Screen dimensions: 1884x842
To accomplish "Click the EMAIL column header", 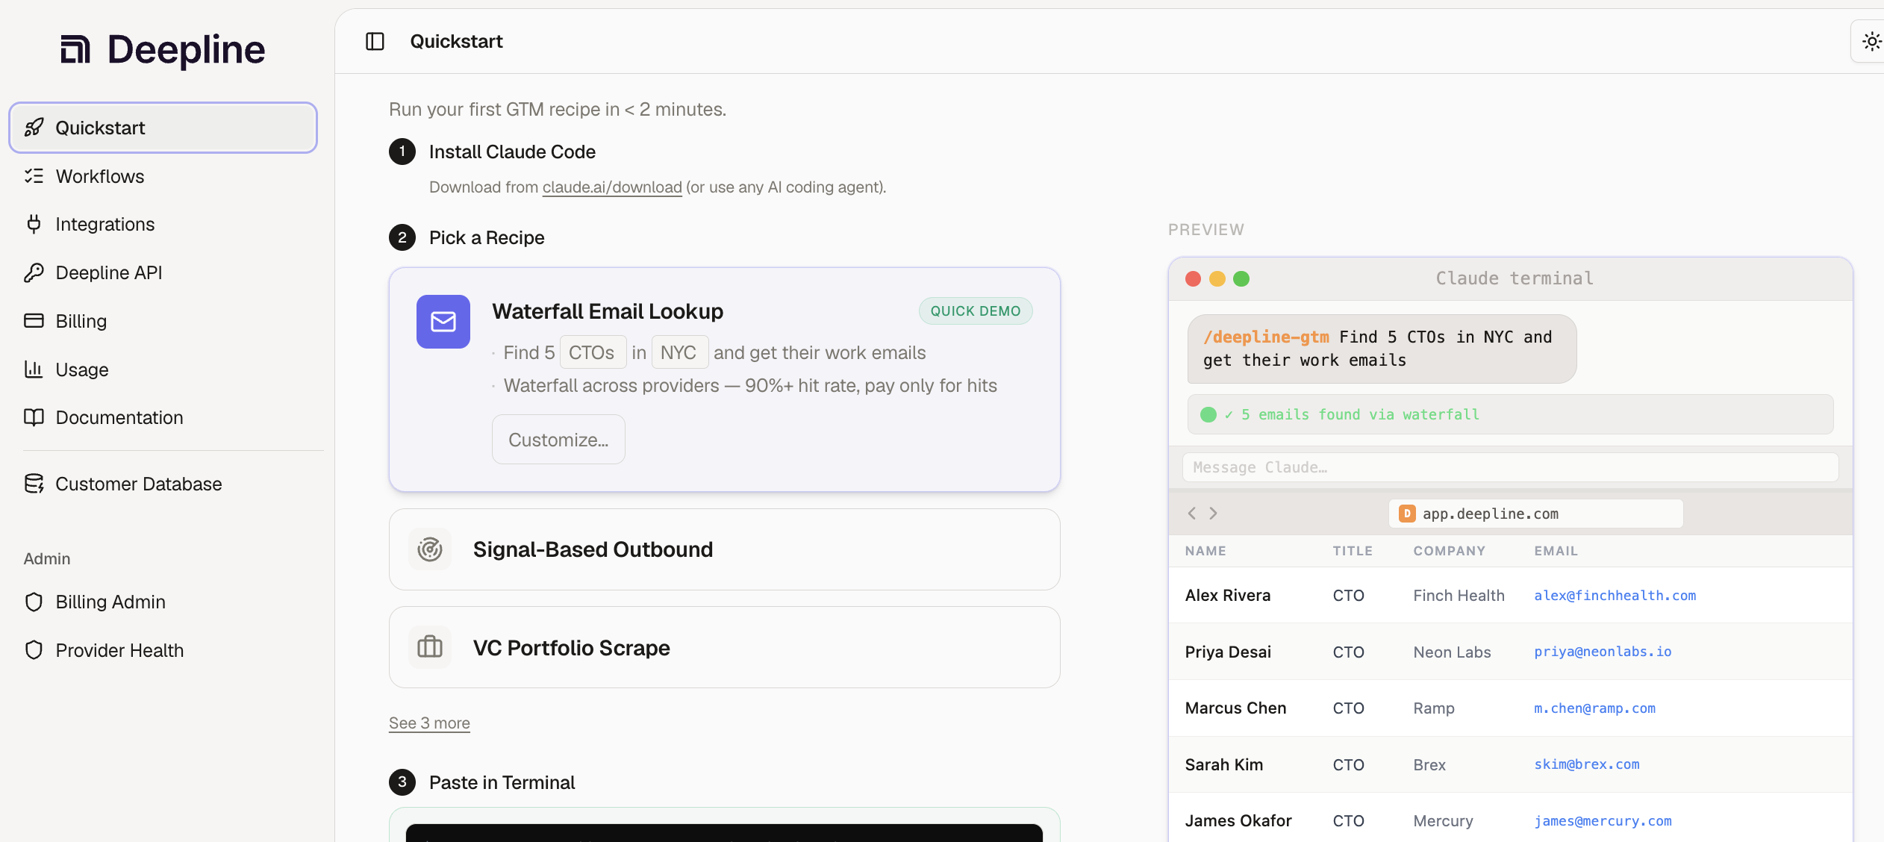I will tap(1556, 551).
